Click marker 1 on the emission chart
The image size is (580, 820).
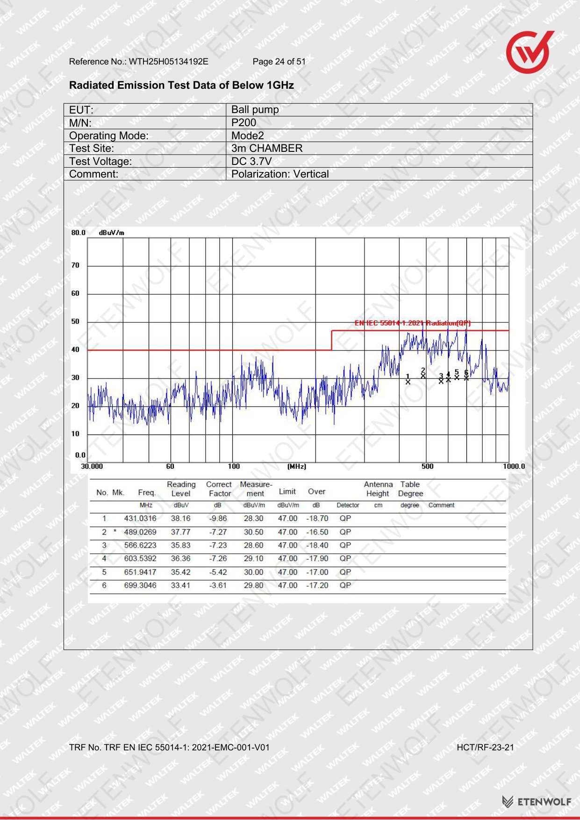(x=408, y=379)
